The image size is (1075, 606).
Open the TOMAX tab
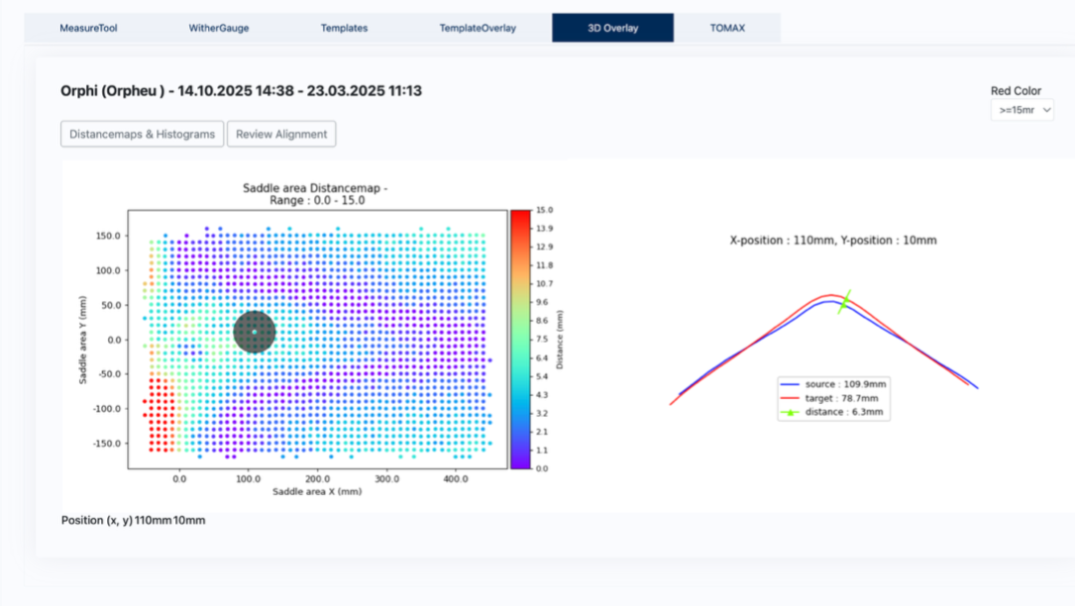pos(727,28)
